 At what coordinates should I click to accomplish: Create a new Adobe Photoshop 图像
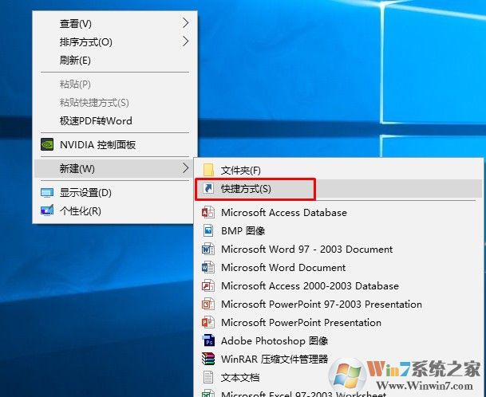pyautogui.click(x=338, y=340)
